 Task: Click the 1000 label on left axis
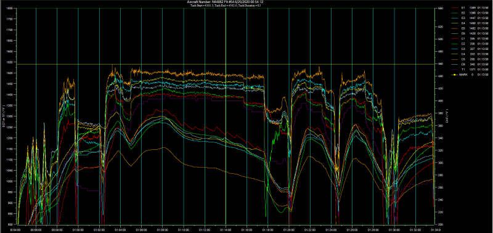click(x=9, y=181)
